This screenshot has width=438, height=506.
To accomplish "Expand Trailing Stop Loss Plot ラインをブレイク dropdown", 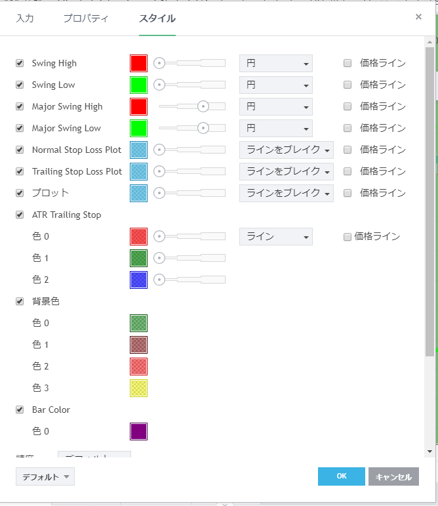I will [286, 171].
